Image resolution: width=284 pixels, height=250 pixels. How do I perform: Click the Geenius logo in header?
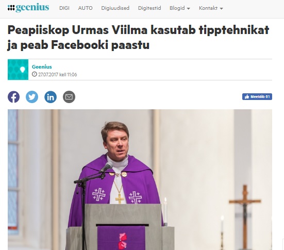pos(28,8)
